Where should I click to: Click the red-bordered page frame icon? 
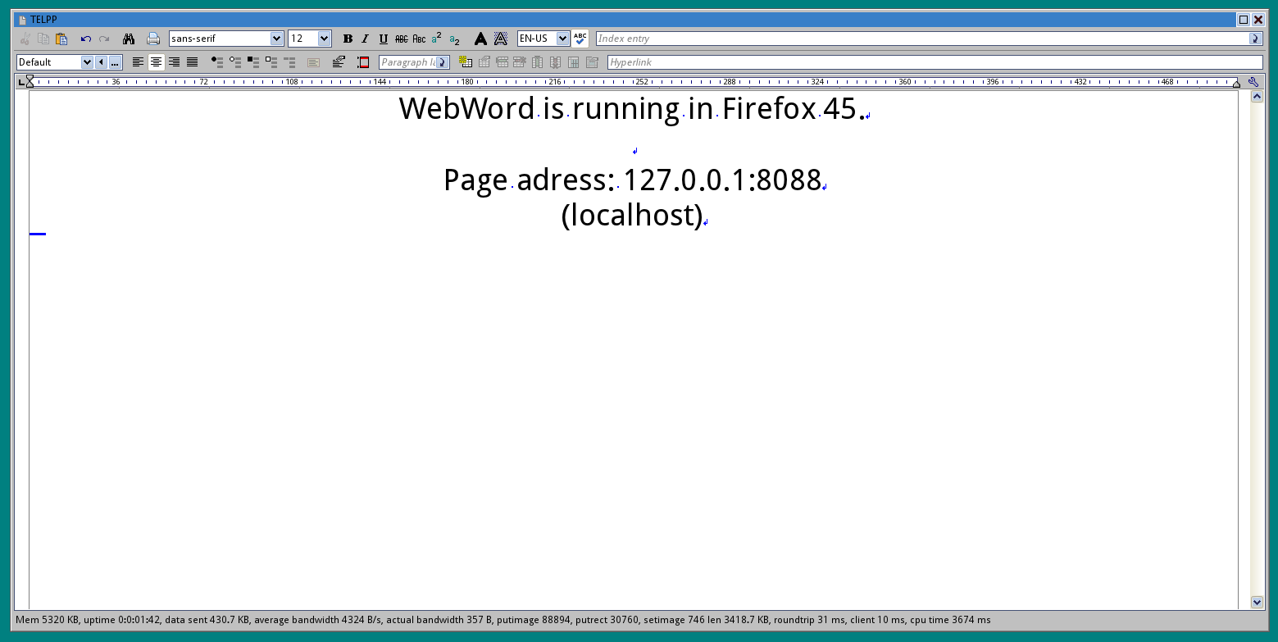point(363,62)
